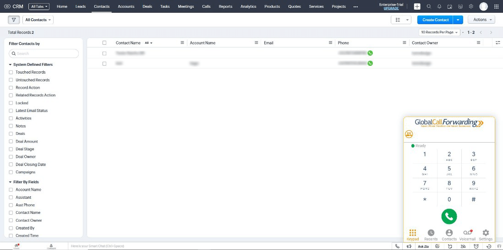Open Contact Name column menu icon

182,43
